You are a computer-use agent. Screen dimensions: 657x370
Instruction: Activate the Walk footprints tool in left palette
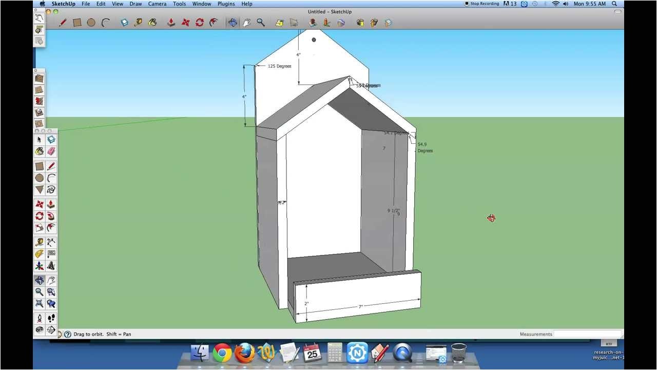[51, 319]
